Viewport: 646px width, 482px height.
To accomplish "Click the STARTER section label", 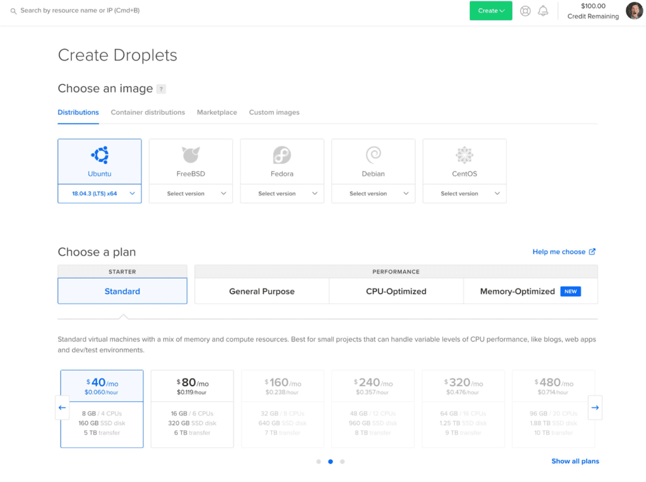I will [122, 272].
